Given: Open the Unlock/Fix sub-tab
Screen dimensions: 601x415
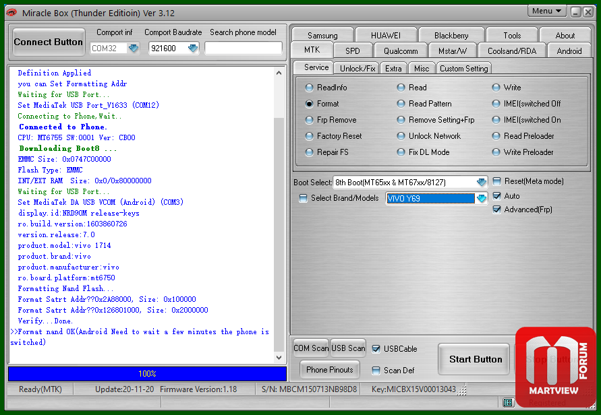Looking at the screenshot, I should [357, 69].
